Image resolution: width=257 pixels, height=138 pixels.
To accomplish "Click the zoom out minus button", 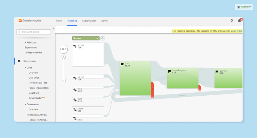I will (x=63, y=80).
